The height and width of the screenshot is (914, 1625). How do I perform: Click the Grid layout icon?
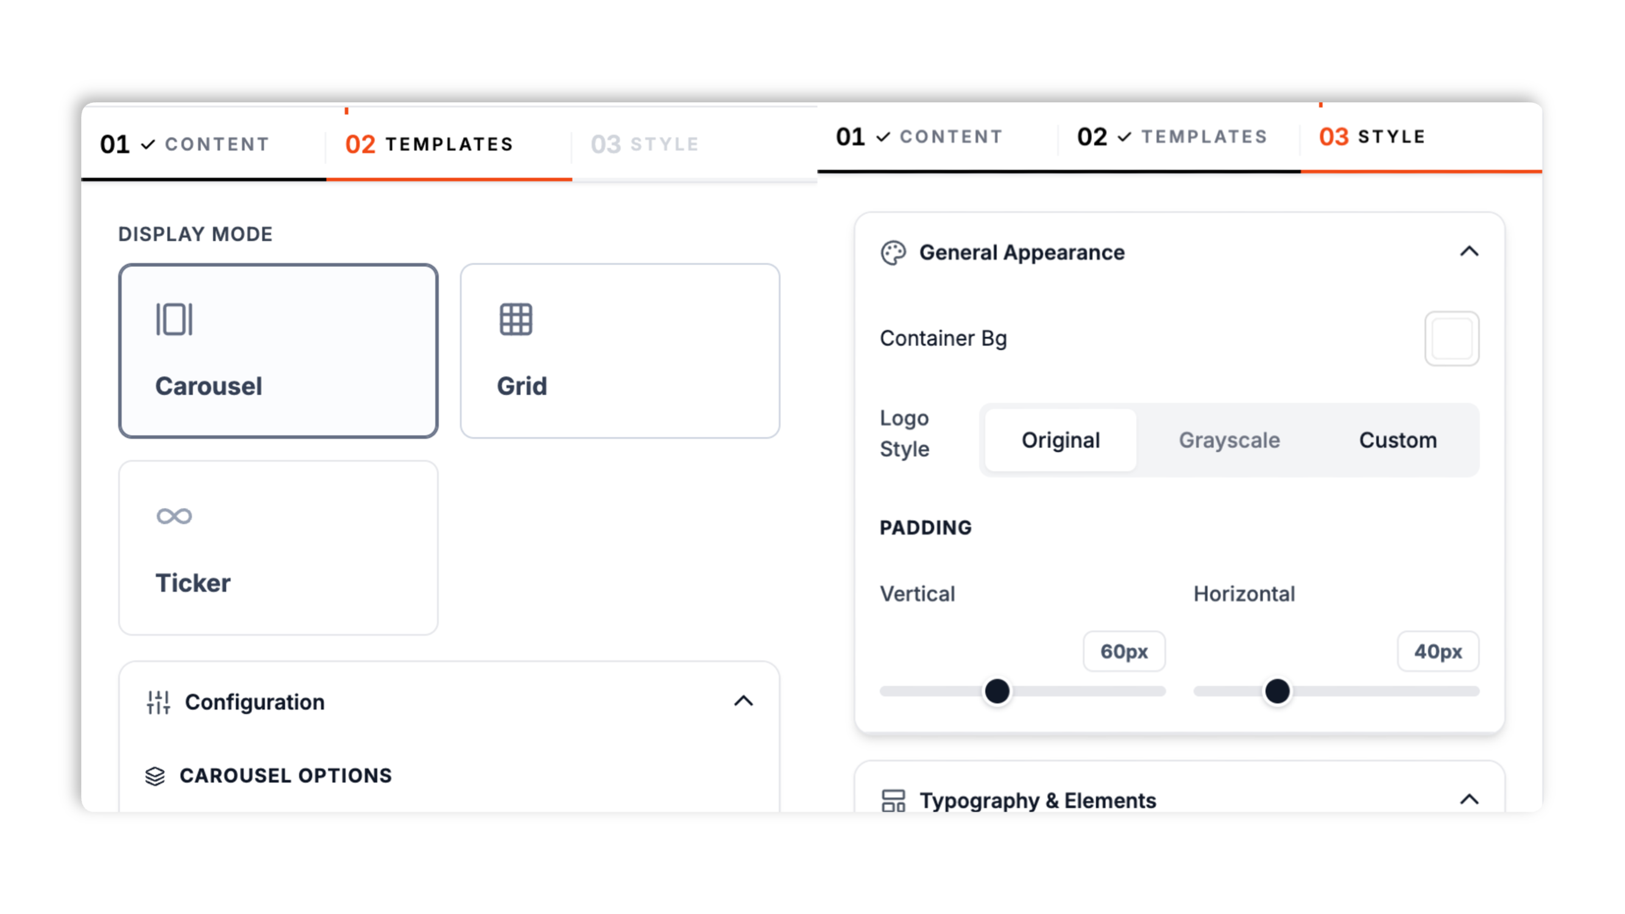(516, 319)
